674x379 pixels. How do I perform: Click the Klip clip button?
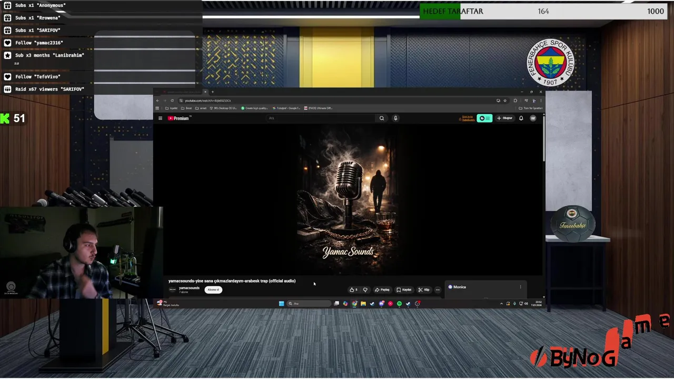(x=424, y=290)
